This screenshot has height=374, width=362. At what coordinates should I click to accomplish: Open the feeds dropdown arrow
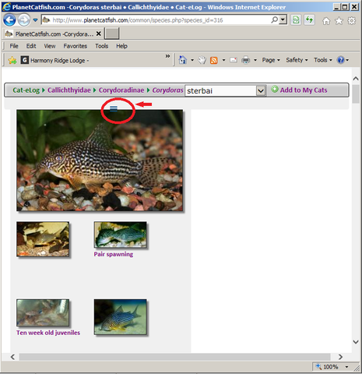click(x=223, y=60)
